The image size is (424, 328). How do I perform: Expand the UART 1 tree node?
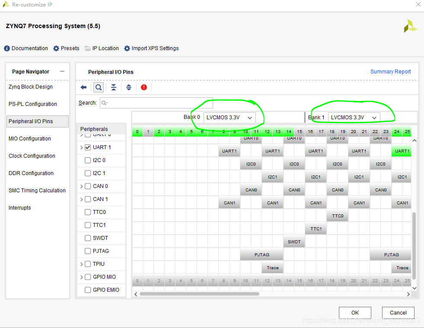click(81, 147)
